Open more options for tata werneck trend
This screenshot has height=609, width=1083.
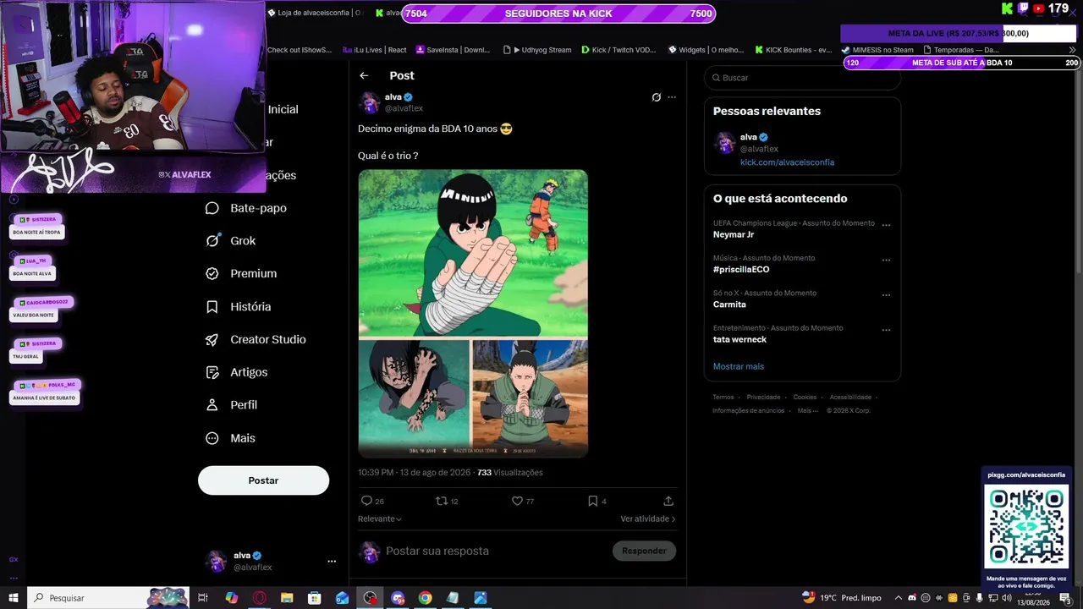click(x=886, y=330)
